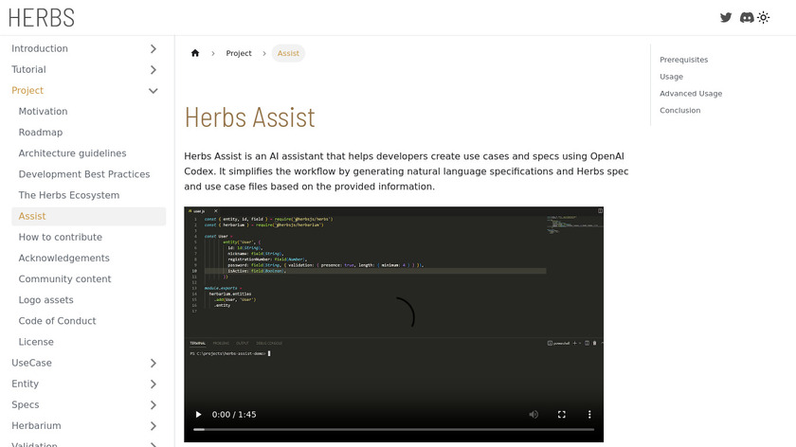Open the Twitter link icon
796x447 pixels.
tap(726, 17)
